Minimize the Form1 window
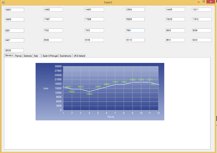This screenshot has height=153, width=217. point(199,2)
